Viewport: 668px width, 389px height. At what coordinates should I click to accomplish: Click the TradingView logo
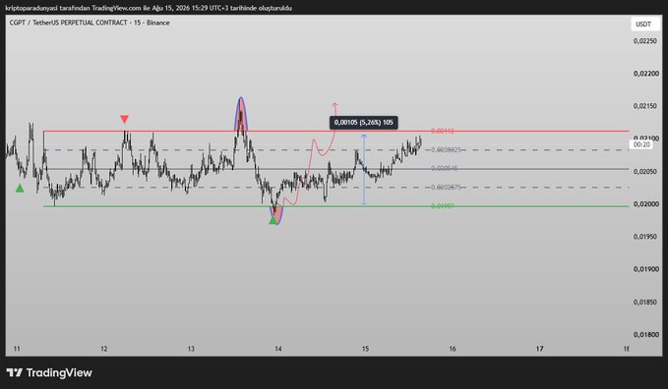49,373
